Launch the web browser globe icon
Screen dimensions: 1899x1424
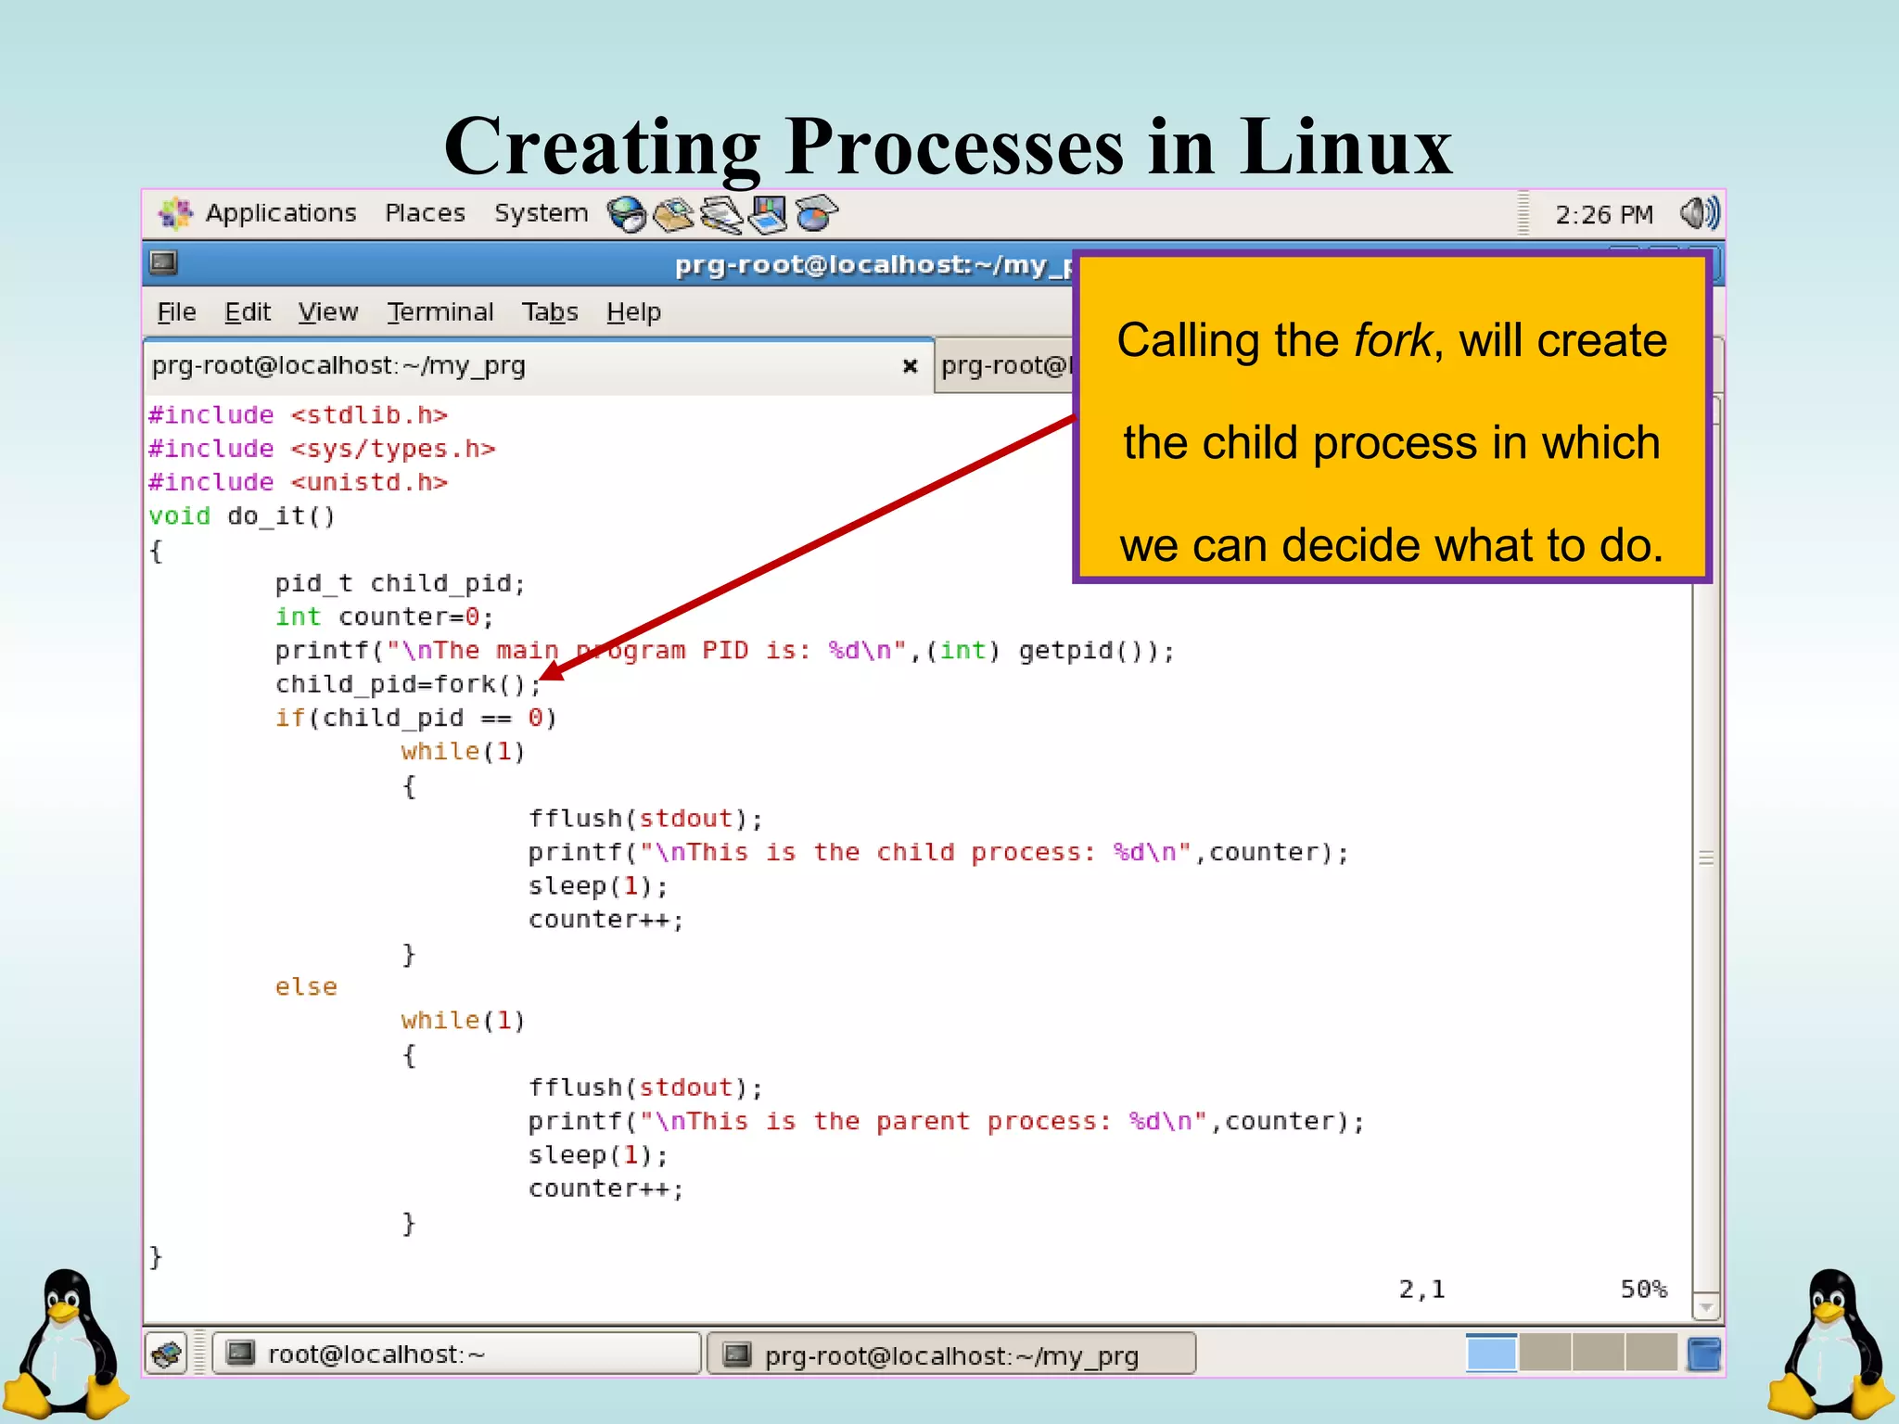627,214
